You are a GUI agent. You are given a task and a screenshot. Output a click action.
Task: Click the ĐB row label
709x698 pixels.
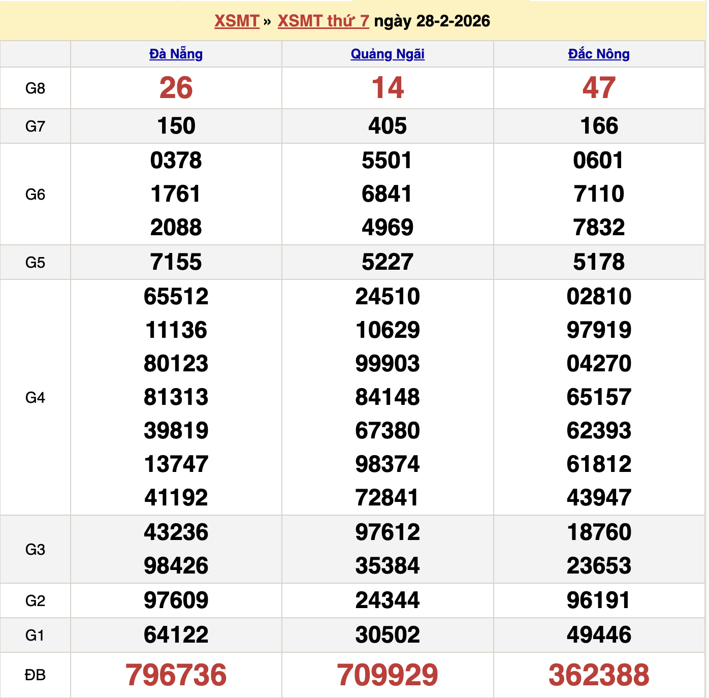click(36, 675)
